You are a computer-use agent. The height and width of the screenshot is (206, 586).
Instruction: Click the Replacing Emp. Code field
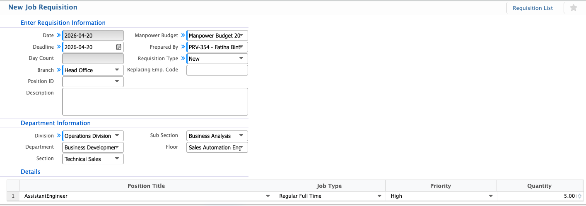tap(217, 70)
